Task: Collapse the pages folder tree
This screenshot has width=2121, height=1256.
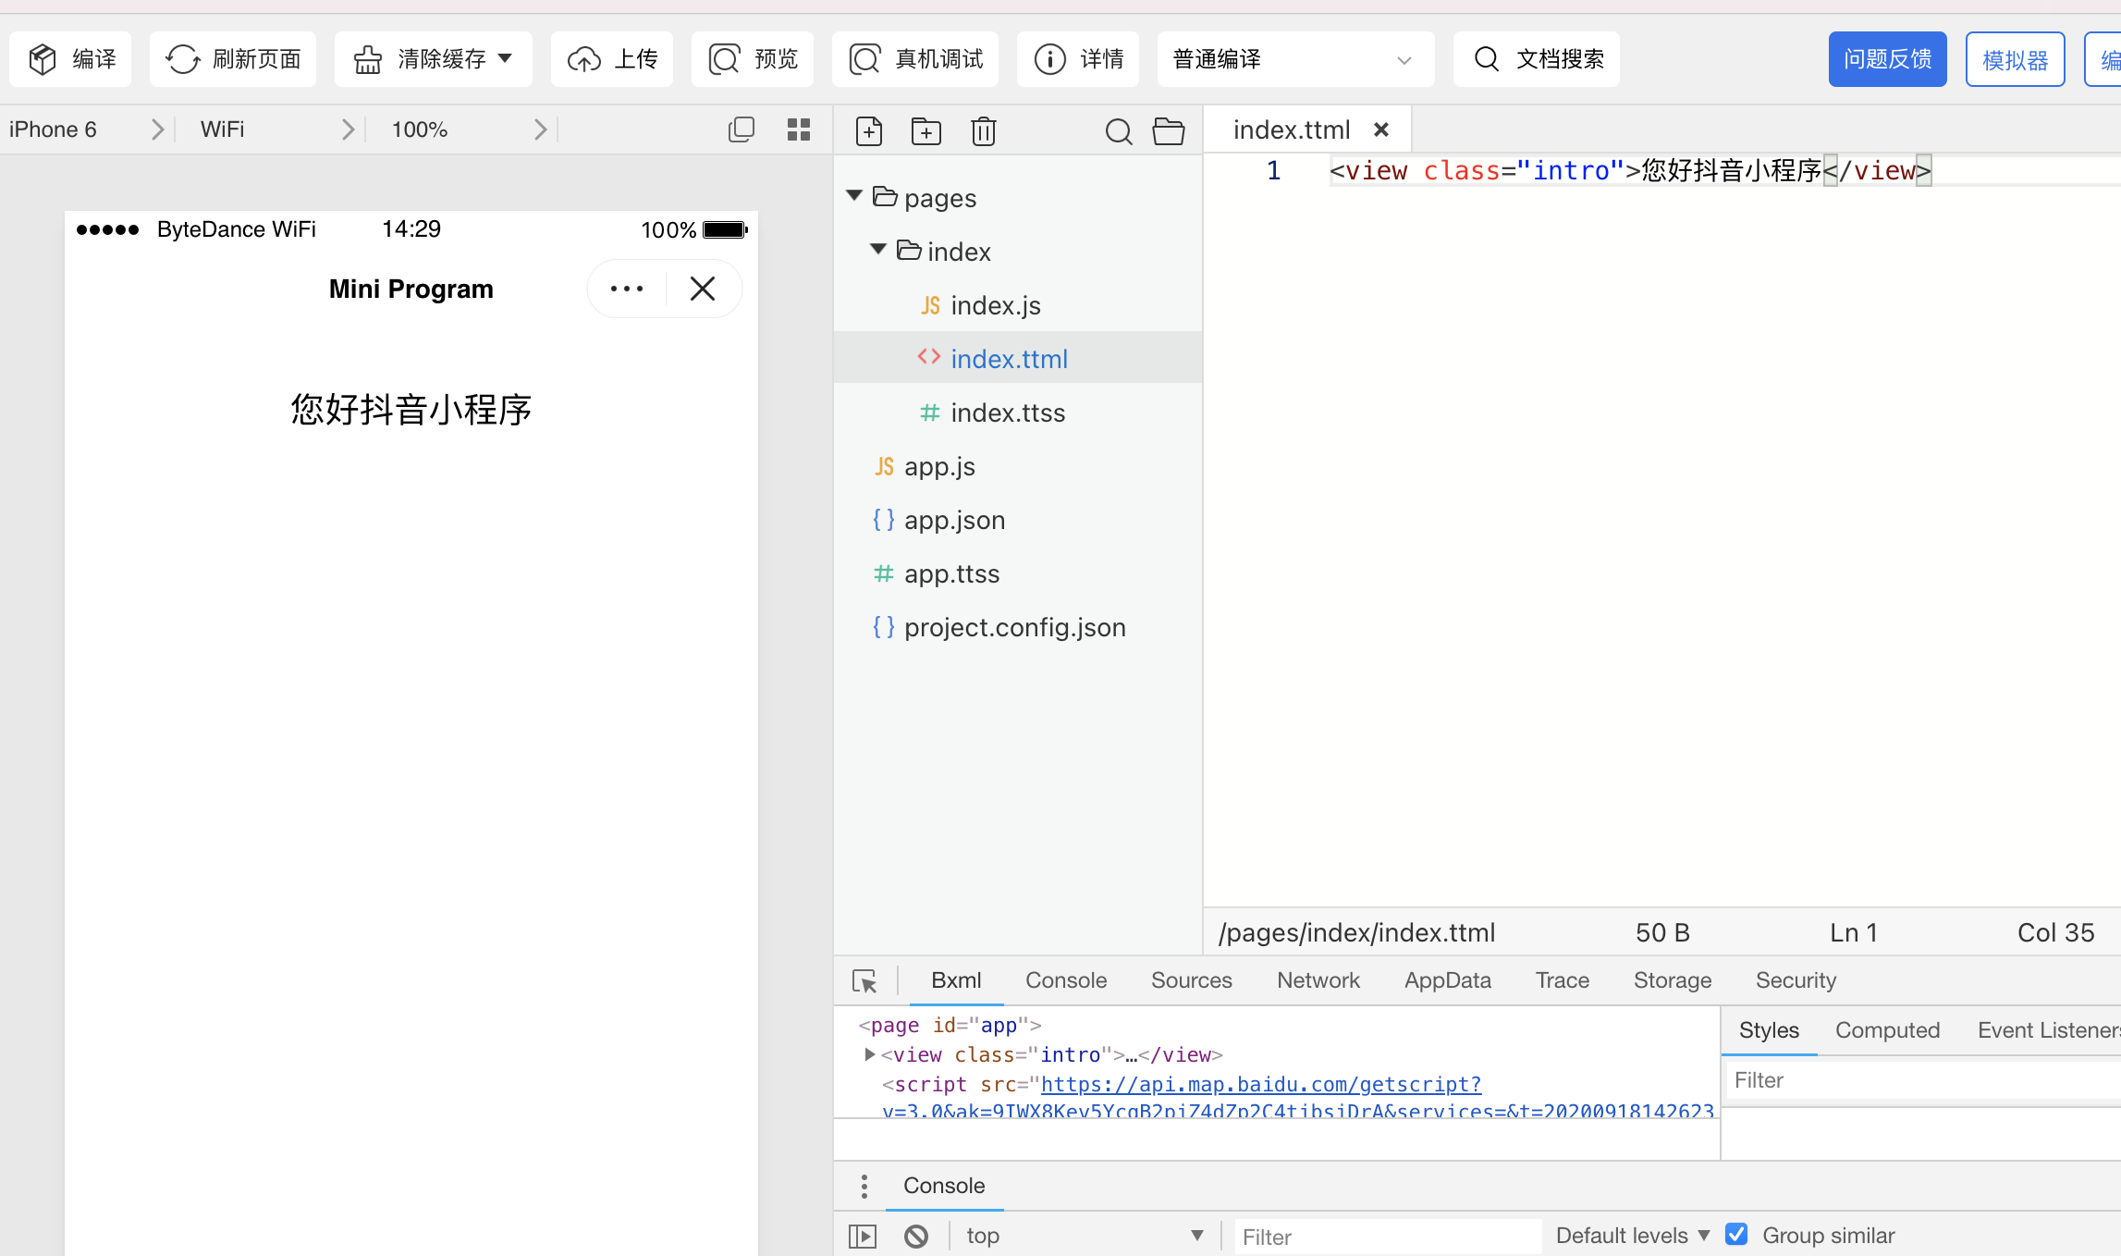Action: coord(854,196)
